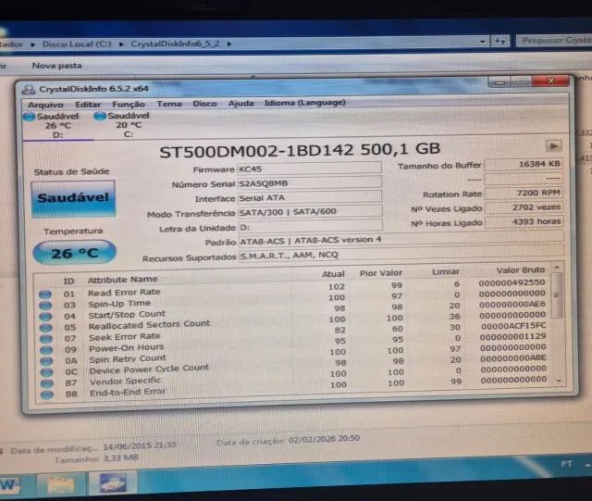This screenshot has height=501, width=592.
Task: Open the Tema menu
Action: tap(169, 104)
